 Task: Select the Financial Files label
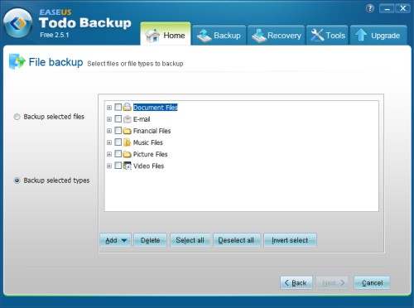[x=152, y=131]
